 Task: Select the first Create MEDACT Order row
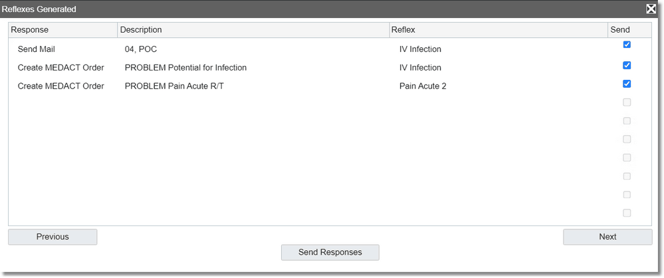click(330, 68)
